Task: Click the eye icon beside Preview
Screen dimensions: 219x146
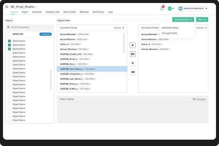Action: pos(194,99)
